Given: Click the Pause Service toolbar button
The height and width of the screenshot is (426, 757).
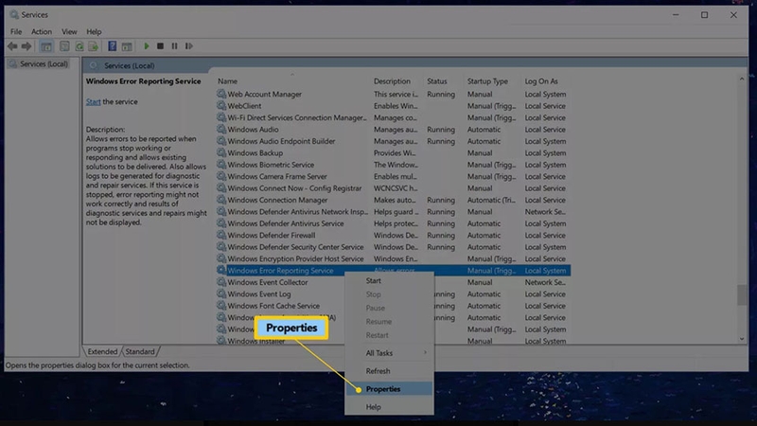Looking at the screenshot, I should point(174,46).
